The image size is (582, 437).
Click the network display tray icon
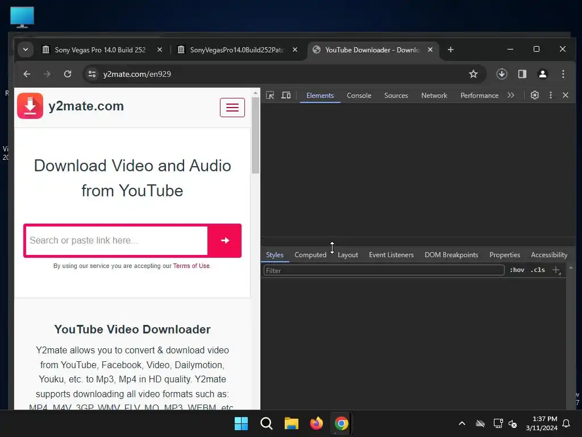tap(498, 423)
